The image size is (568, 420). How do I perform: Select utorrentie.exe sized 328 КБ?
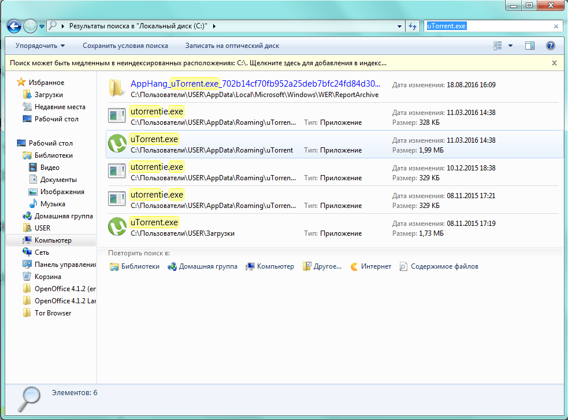[x=333, y=117]
